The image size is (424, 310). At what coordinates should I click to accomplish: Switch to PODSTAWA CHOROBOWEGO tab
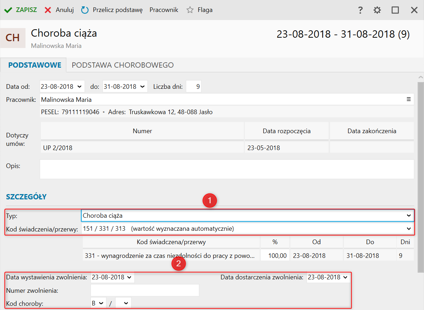click(x=123, y=65)
